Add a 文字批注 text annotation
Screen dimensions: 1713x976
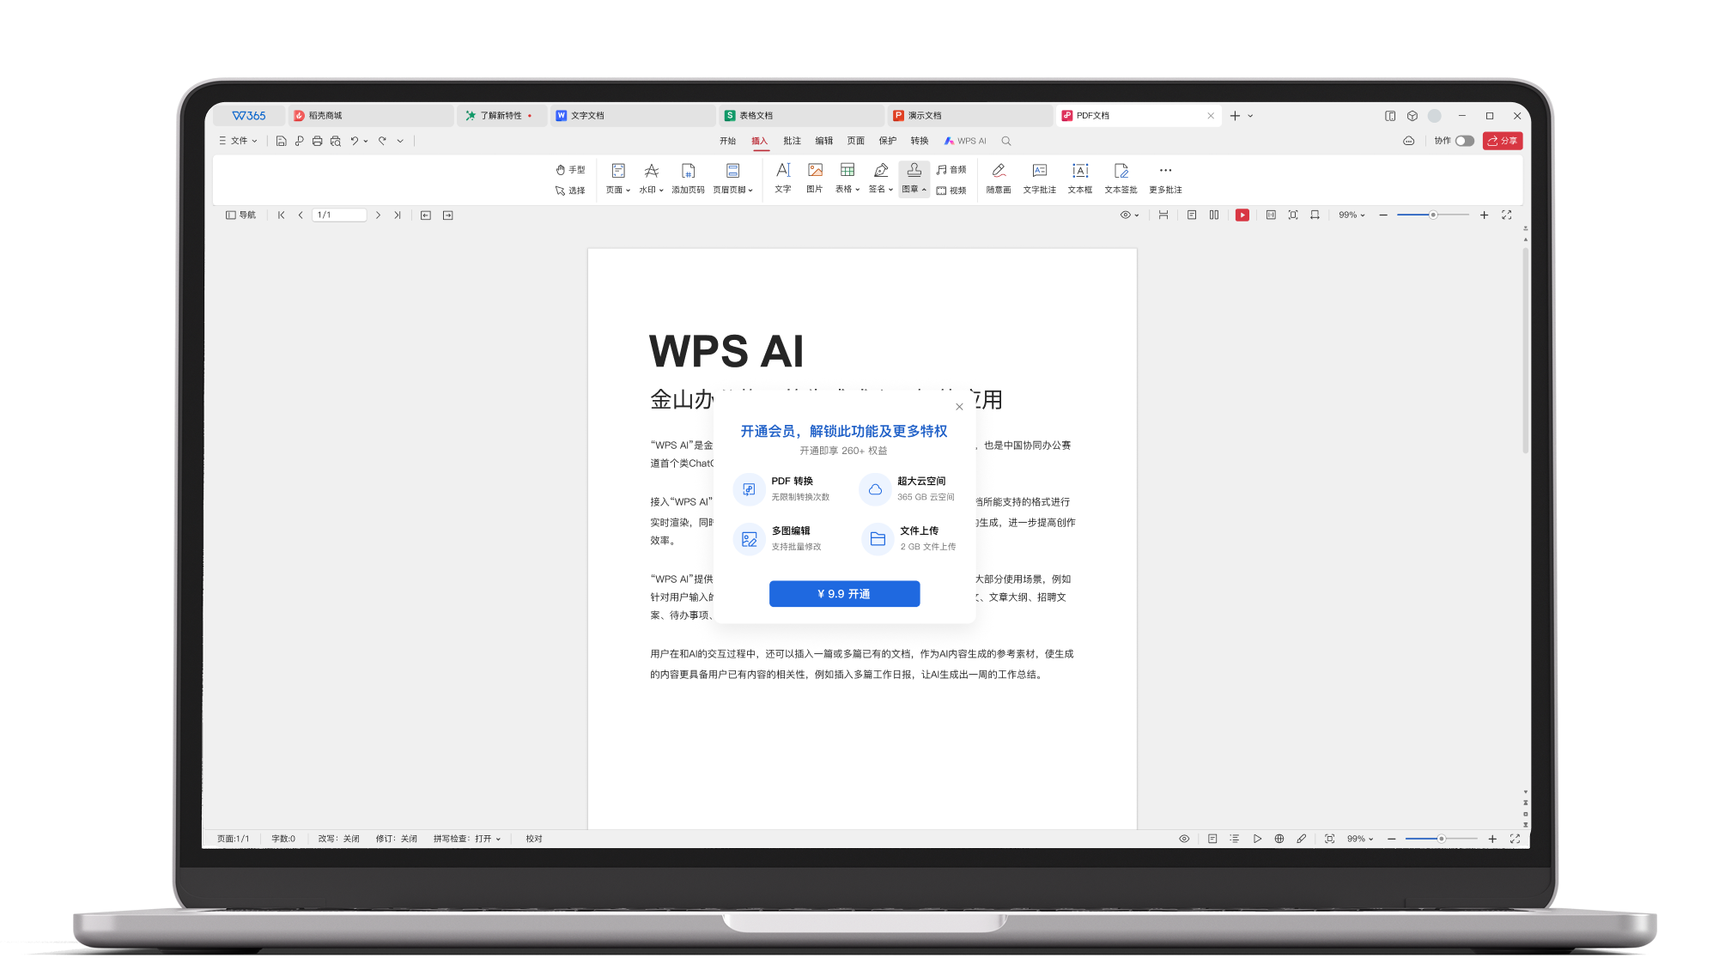coord(1040,178)
